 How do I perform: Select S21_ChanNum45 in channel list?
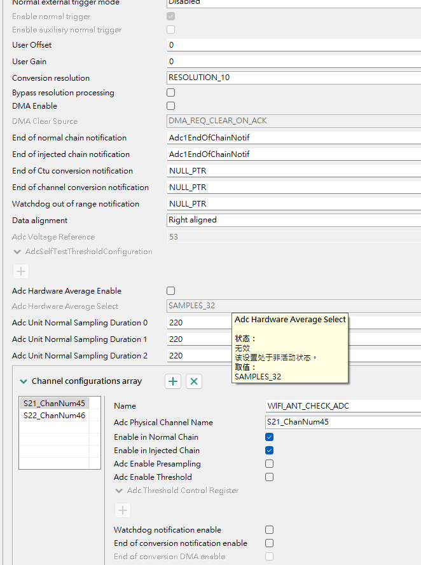pos(54,403)
